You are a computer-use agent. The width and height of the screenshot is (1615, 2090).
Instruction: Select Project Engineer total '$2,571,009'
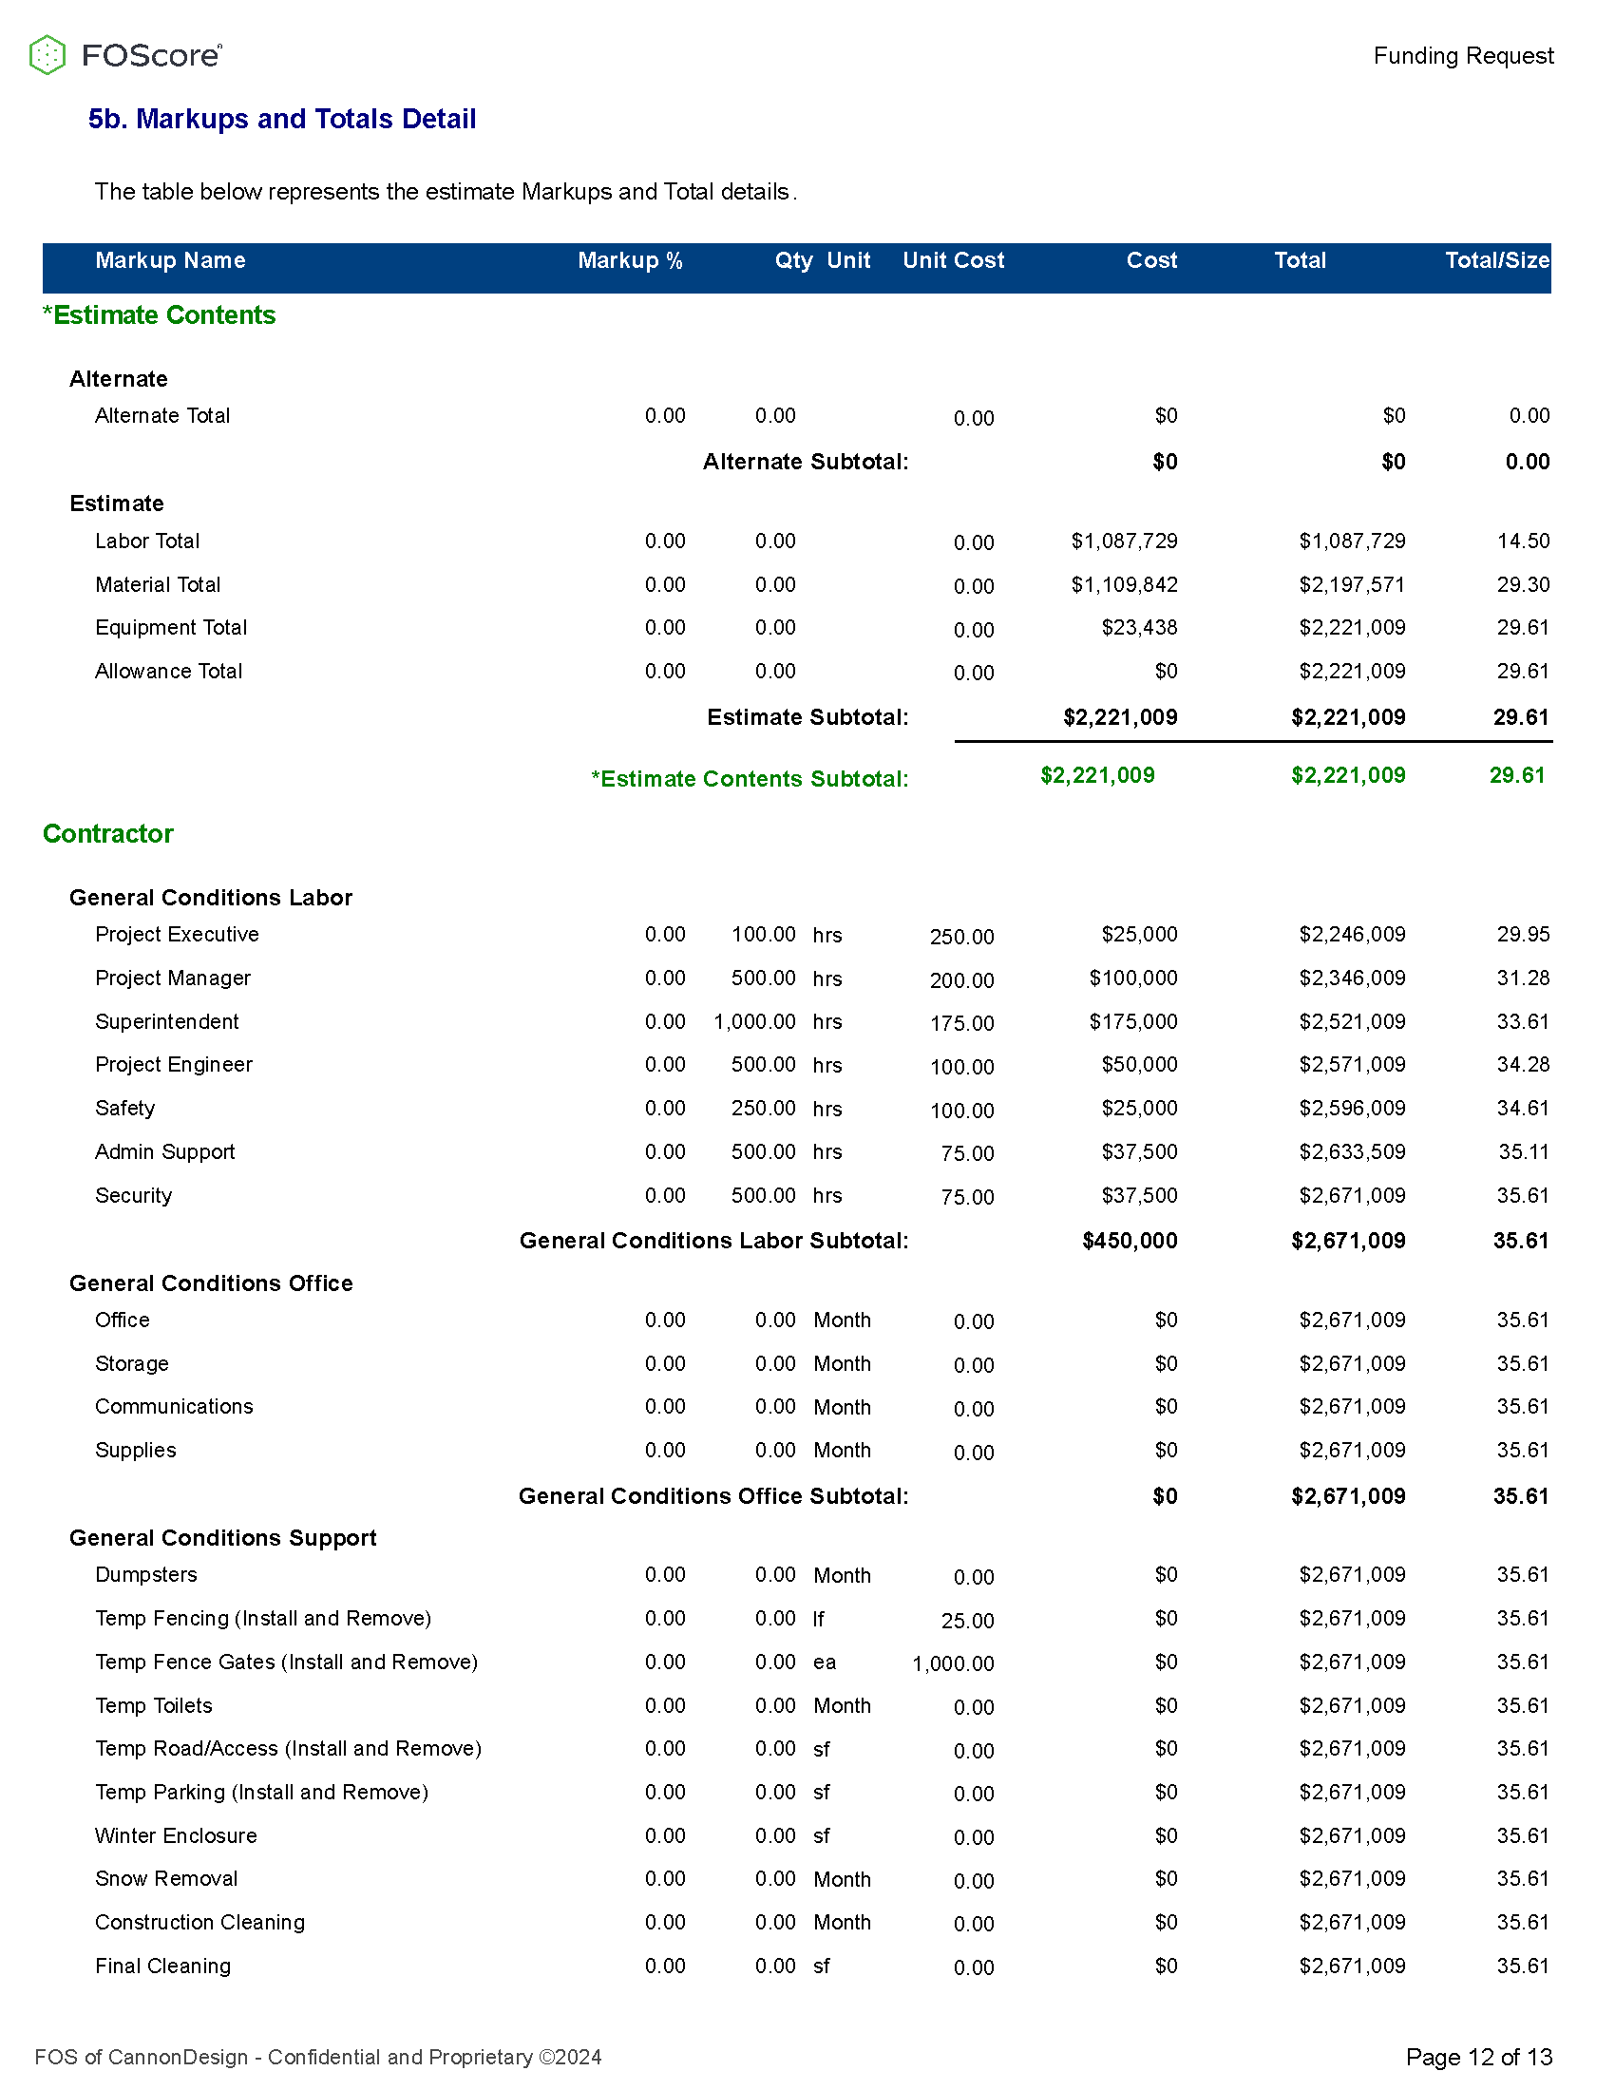1352,1064
